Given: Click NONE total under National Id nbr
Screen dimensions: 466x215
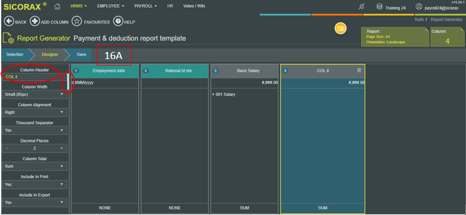Looking at the screenshot, I should [175, 208].
